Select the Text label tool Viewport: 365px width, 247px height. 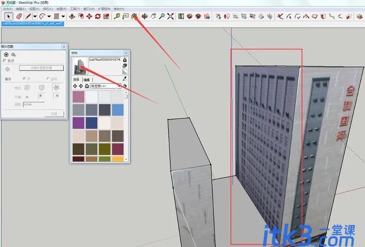point(125,16)
